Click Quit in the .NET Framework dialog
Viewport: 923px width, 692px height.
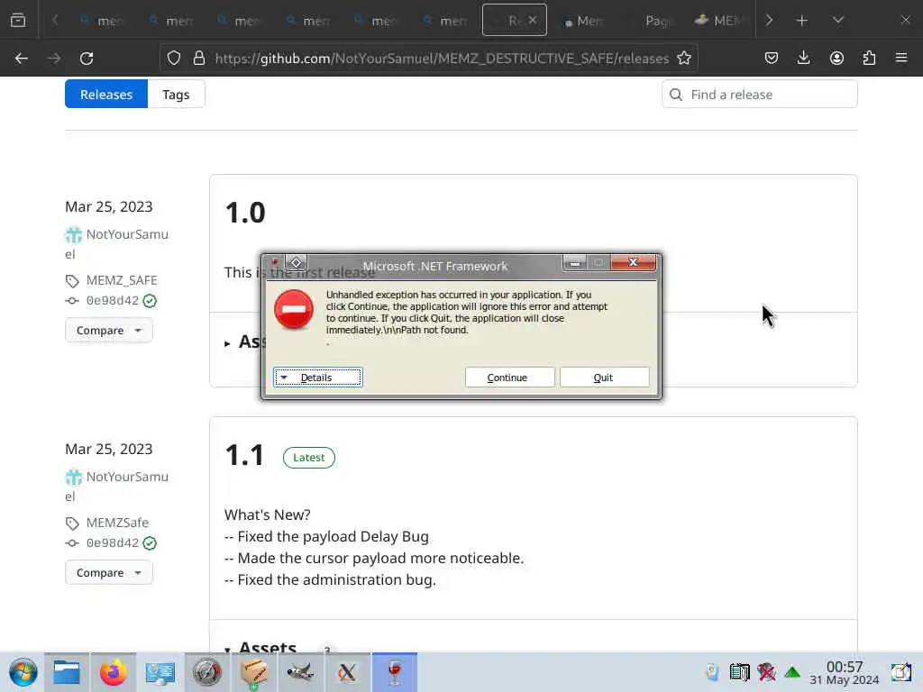[x=605, y=378]
